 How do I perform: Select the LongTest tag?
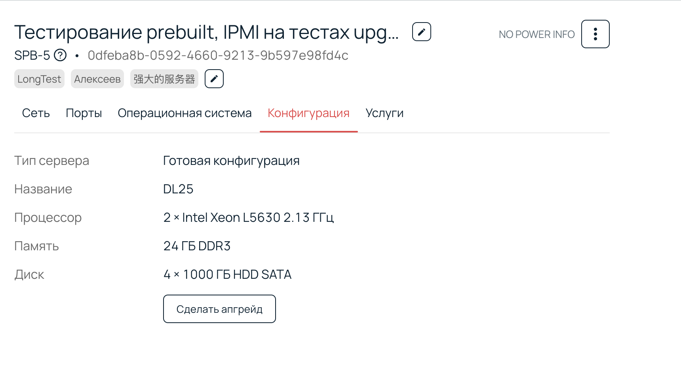tap(39, 78)
